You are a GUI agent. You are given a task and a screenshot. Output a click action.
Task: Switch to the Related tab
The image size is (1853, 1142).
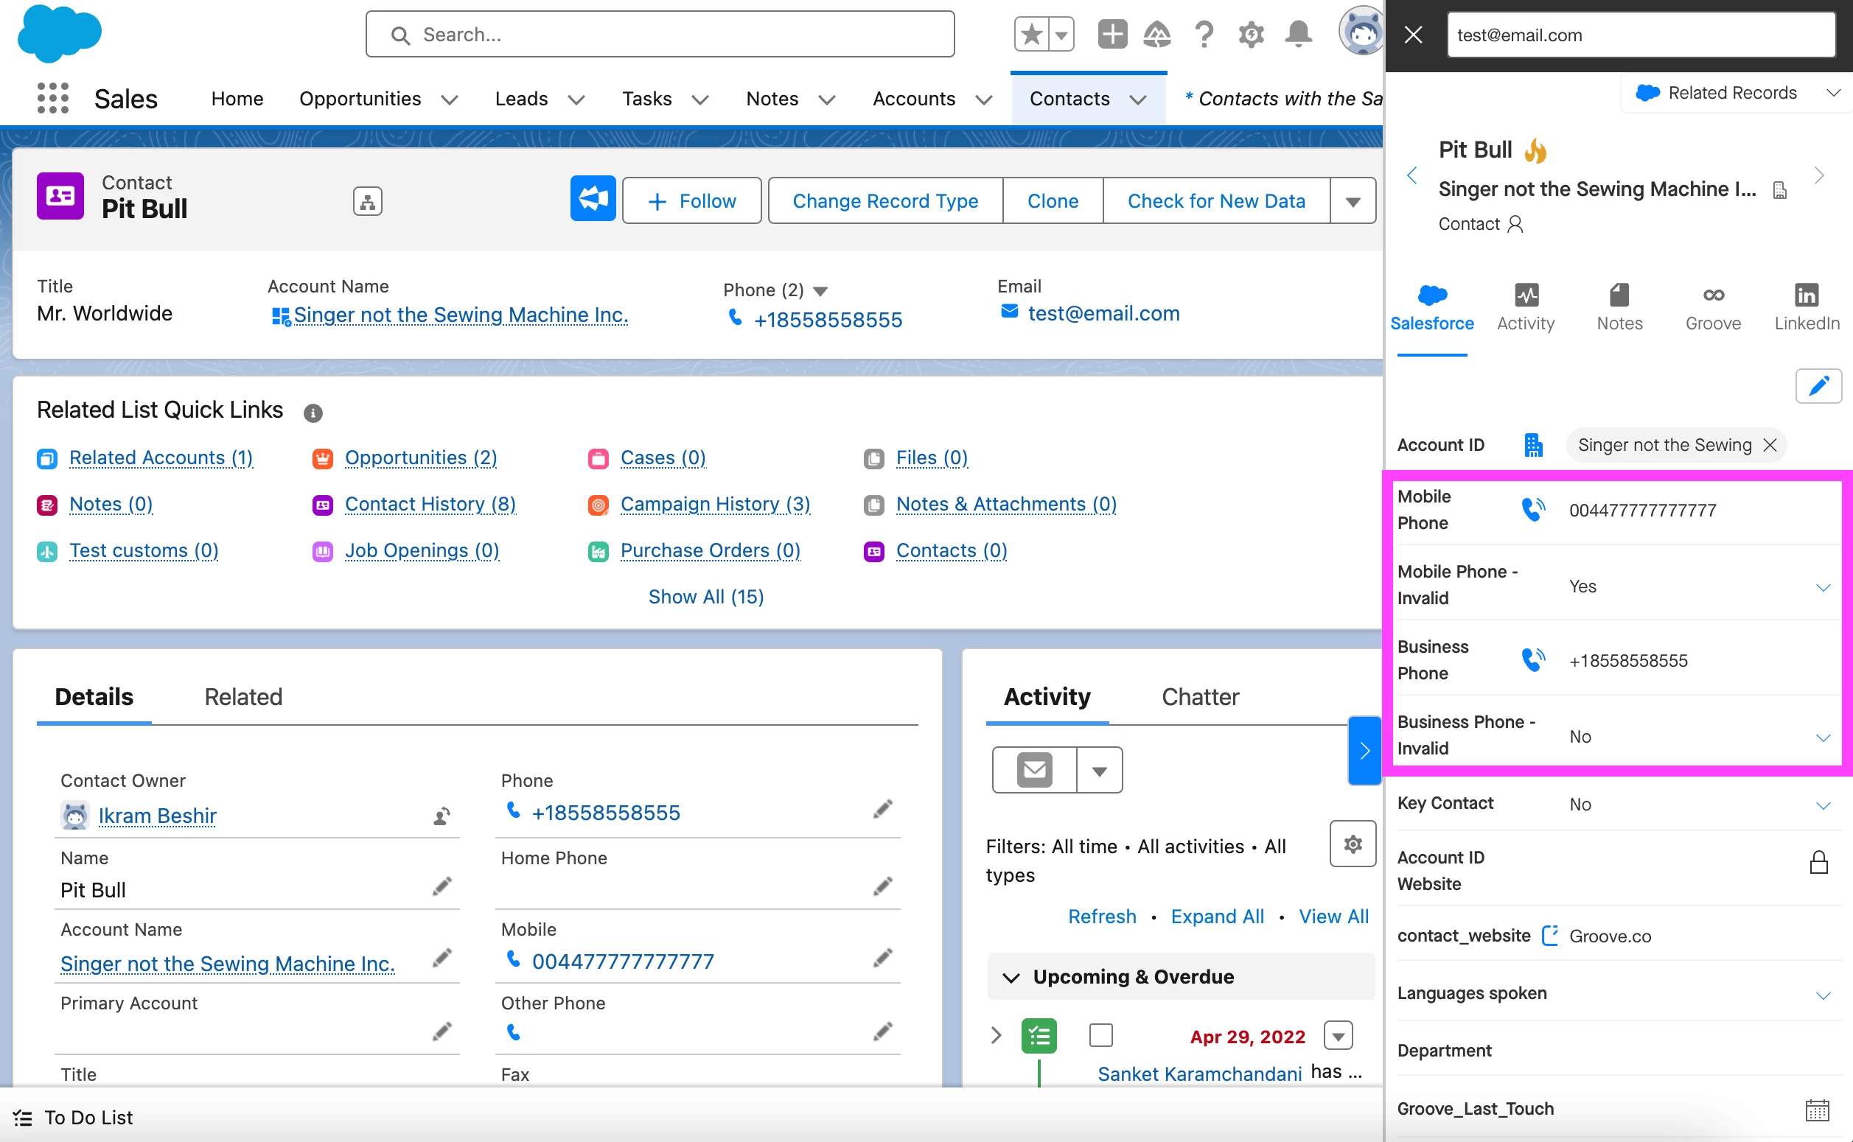click(x=242, y=696)
